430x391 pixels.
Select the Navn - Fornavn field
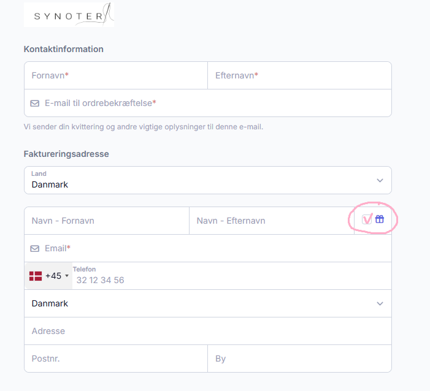[107, 221]
